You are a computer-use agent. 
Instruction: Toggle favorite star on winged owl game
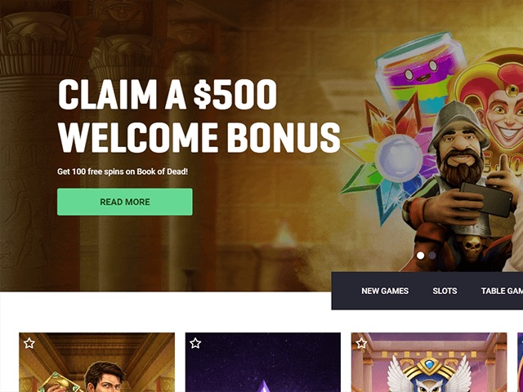click(x=361, y=343)
